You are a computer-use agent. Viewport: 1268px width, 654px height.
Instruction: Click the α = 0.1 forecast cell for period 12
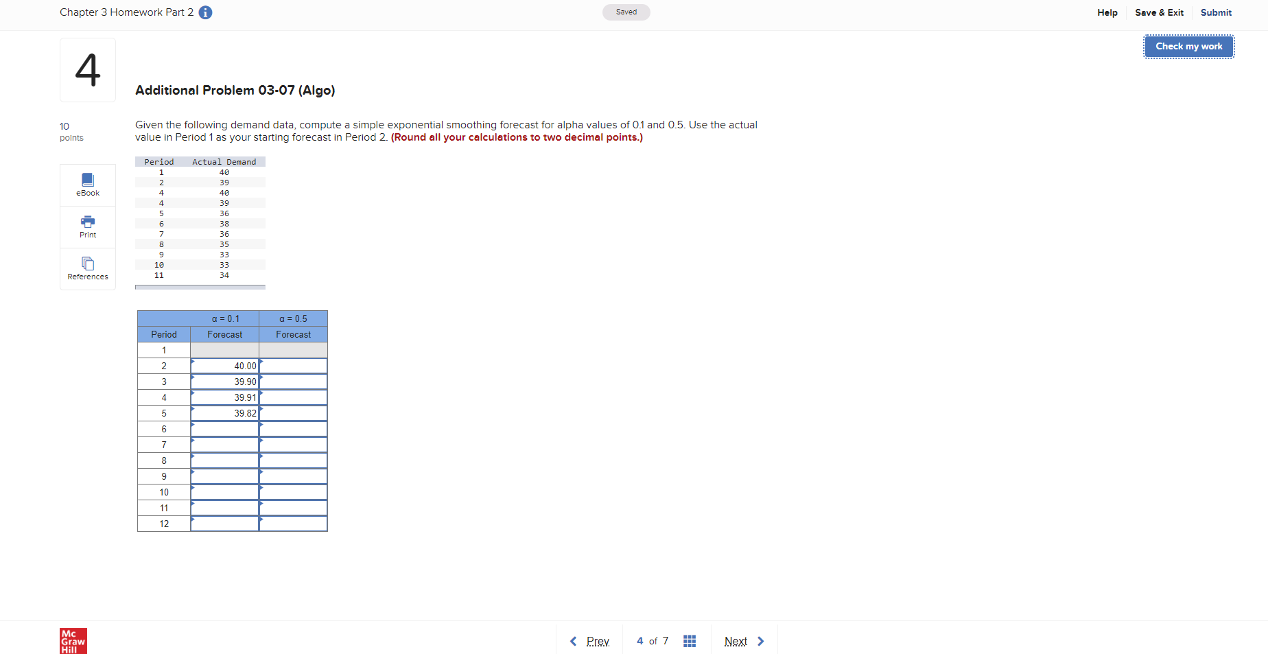[225, 524]
